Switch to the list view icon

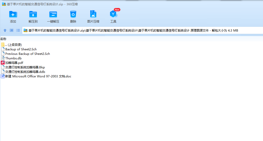pyautogui.click(x=18, y=30)
